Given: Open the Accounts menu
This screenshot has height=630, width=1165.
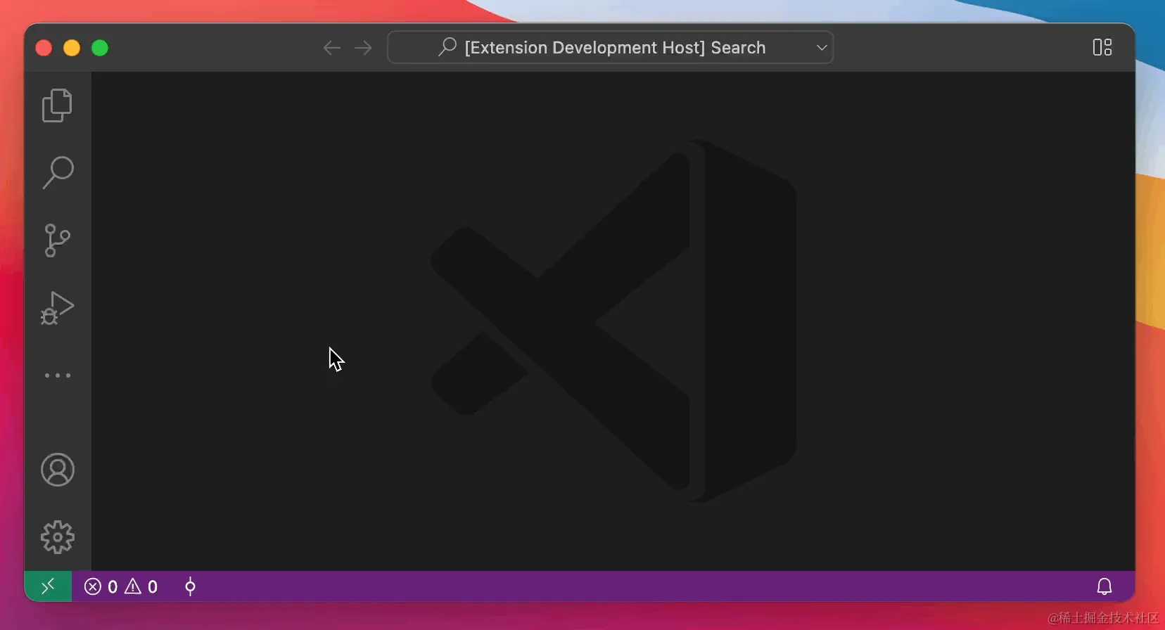Looking at the screenshot, I should coord(58,470).
